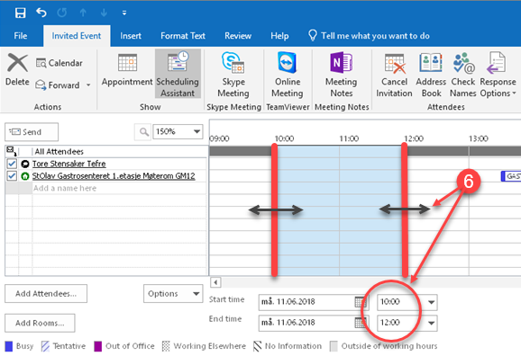
Task: Click the zoom magnifier icon
Action: coord(143,132)
